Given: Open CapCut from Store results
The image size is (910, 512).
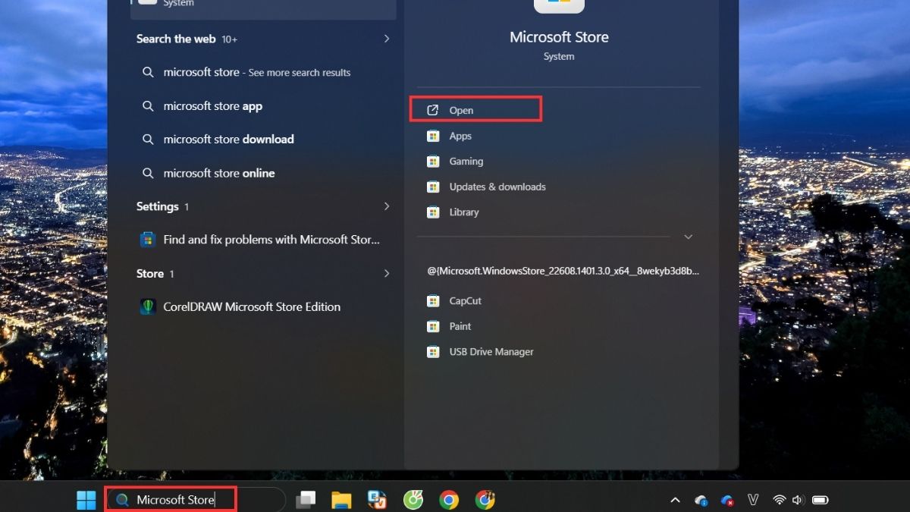Looking at the screenshot, I should (465, 301).
